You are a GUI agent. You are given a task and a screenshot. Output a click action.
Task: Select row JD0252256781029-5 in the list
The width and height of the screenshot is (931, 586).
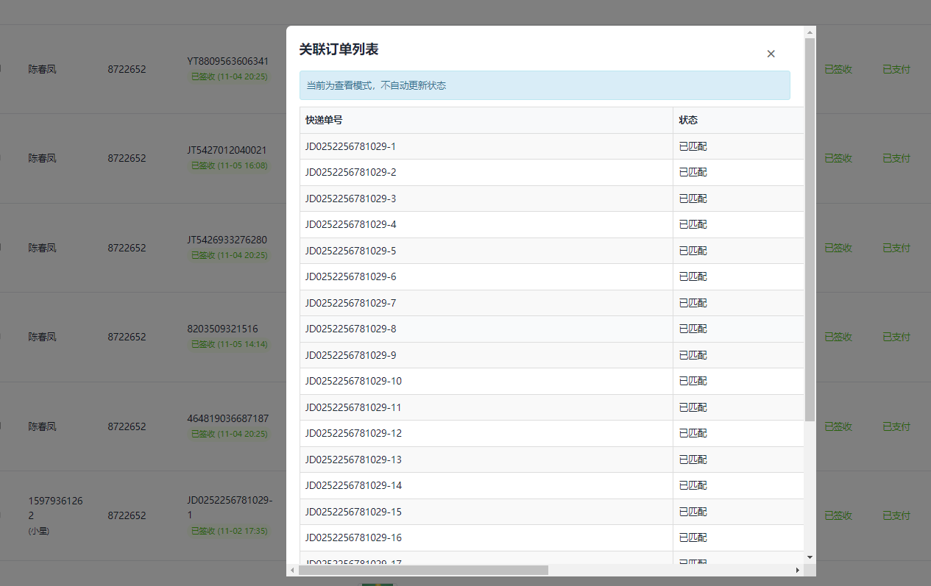click(351, 251)
